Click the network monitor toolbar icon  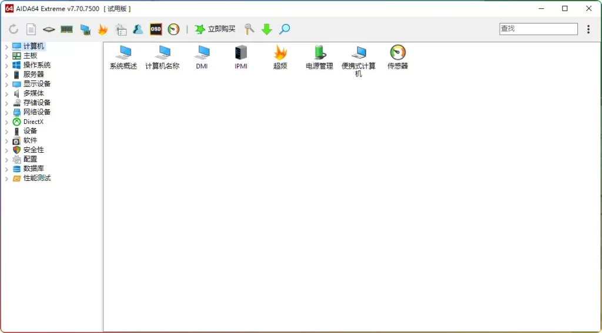point(85,29)
